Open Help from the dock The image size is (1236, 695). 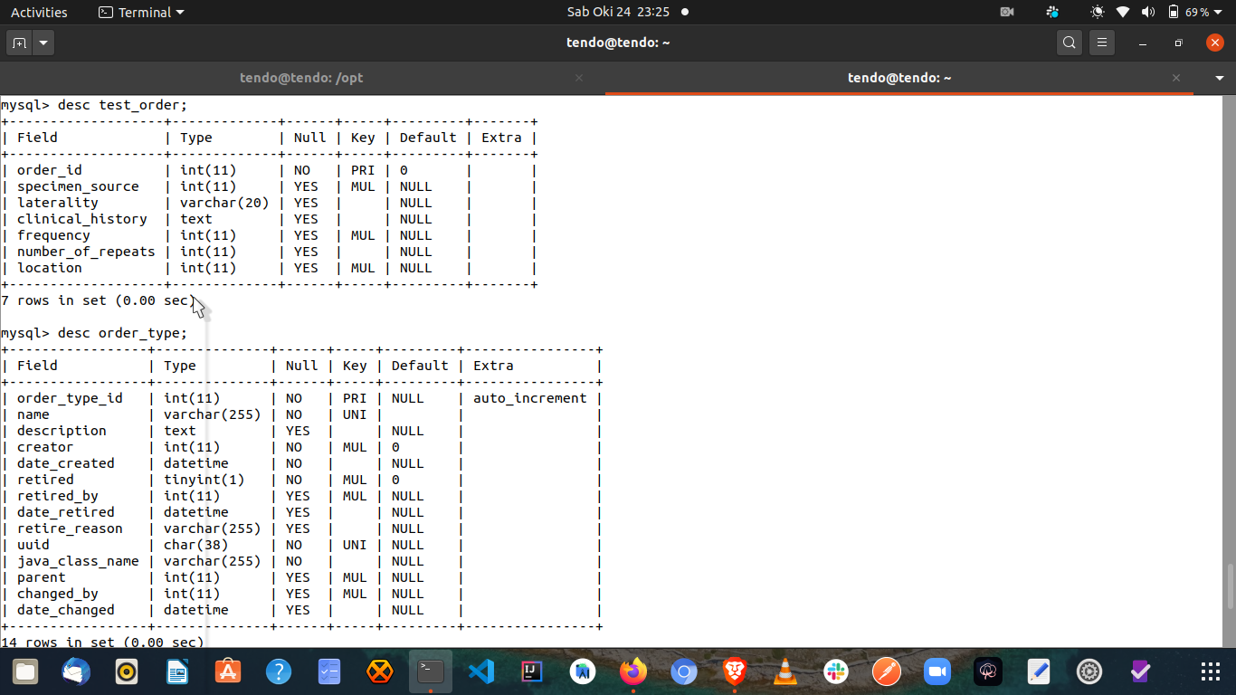point(279,671)
